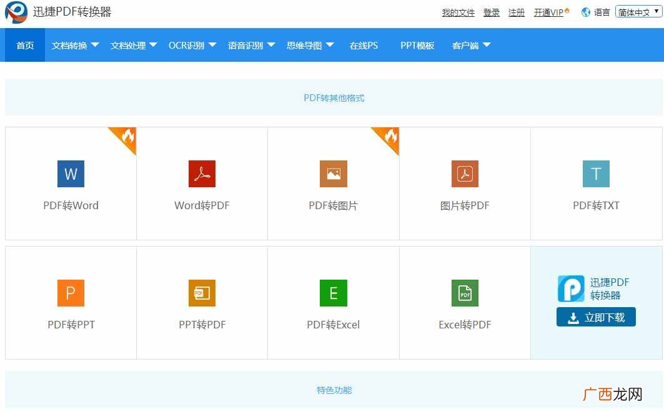Open the 我的文件 link
The height and width of the screenshot is (412, 664).
point(458,12)
